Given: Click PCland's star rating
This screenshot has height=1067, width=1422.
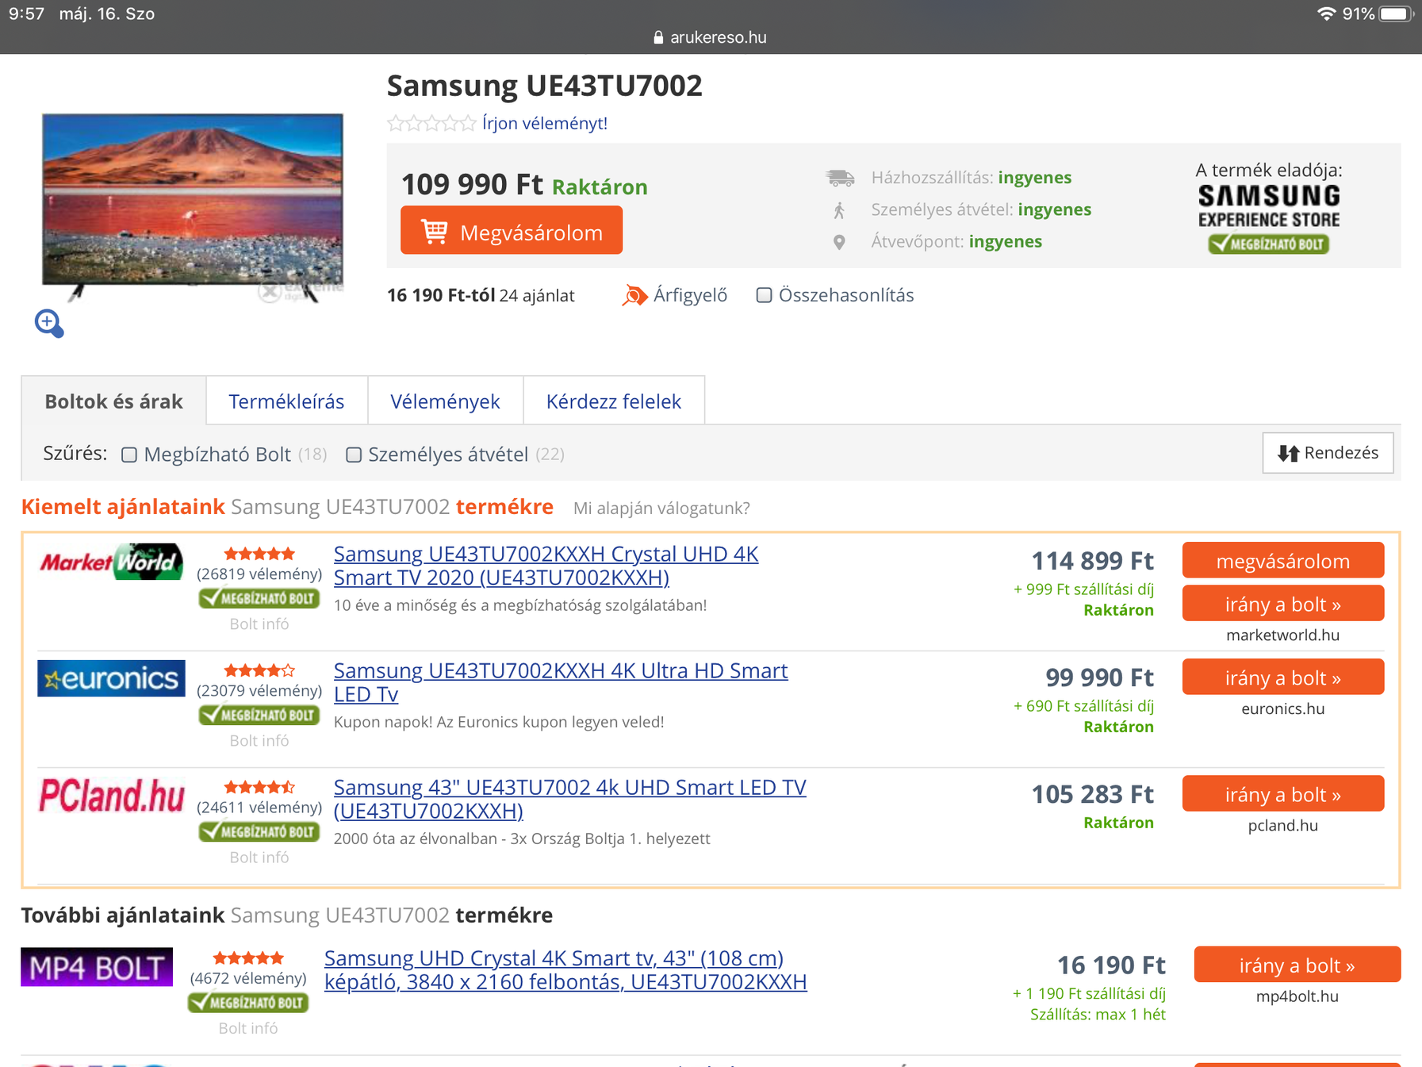Looking at the screenshot, I should [259, 787].
